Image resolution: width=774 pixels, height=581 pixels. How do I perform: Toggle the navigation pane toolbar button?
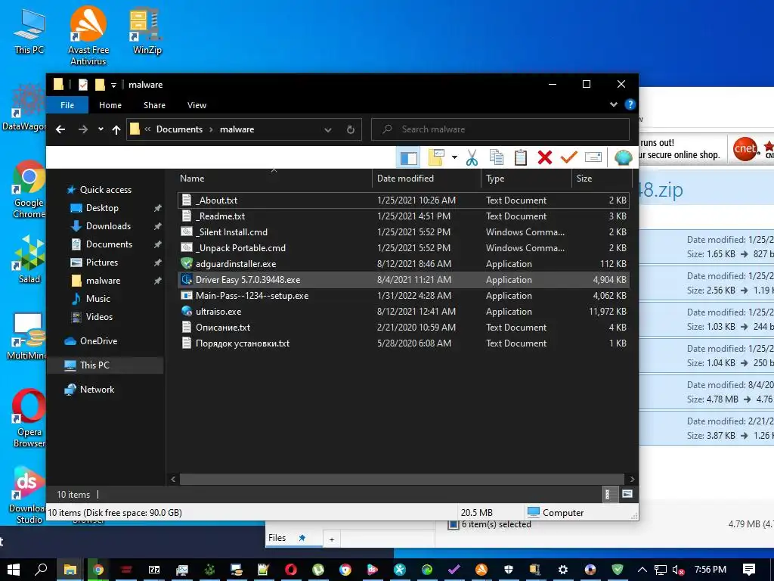pos(409,157)
